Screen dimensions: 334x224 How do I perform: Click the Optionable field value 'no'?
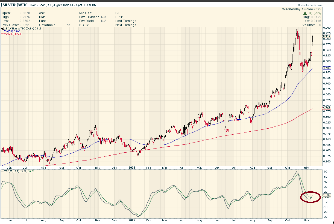(68, 25)
